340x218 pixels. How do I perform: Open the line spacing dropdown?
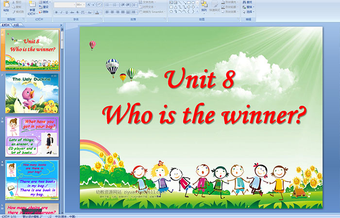coord(135,4)
